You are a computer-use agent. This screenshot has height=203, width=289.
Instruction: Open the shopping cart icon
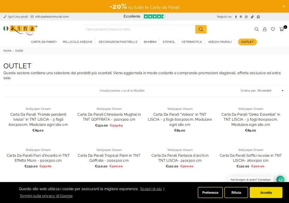coord(282,29)
